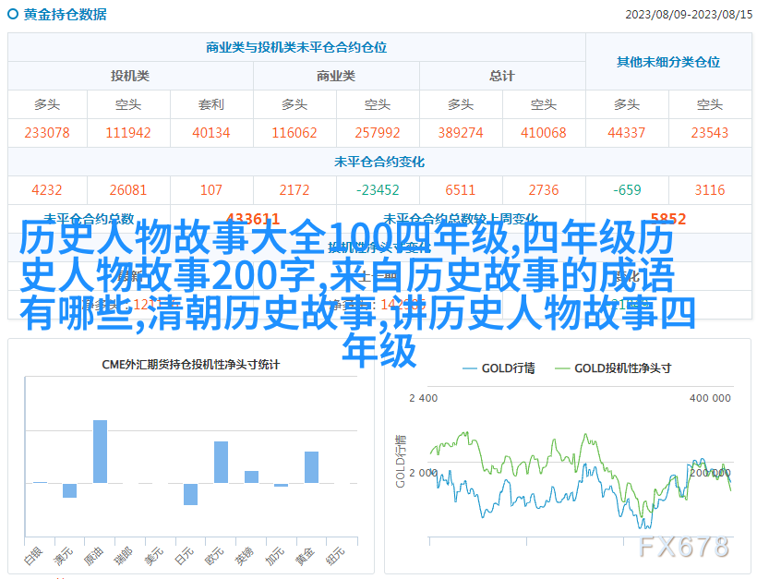Click the 原油 bar in the chart
Screen dimensions: 757x579
[100, 452]
